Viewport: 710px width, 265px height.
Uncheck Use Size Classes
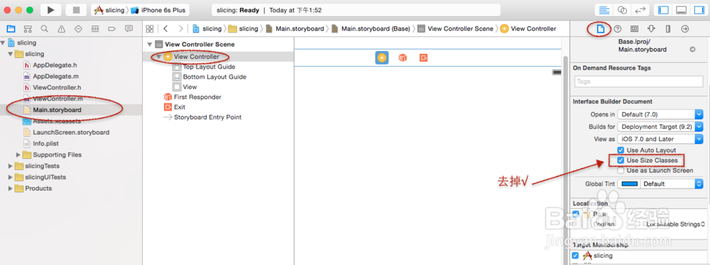621,160
